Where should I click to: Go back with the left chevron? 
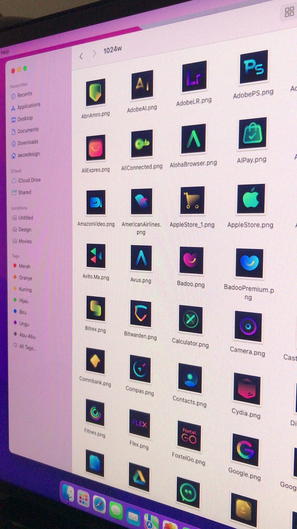point(81,56)
